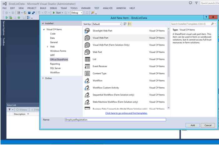Screen dimensions: 219x145
Task: Choose Visual Web Part (Farm Solution Only) icon
Action: tap(87, 45)
